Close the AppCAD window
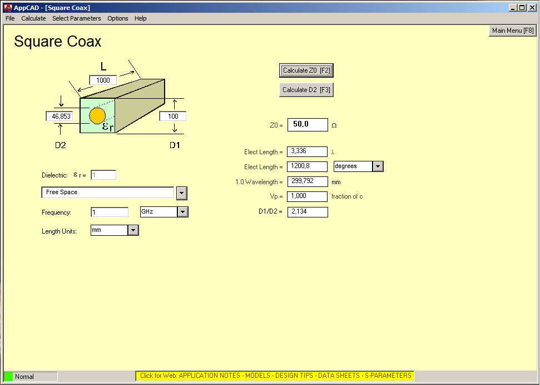 tap(532, 8)
